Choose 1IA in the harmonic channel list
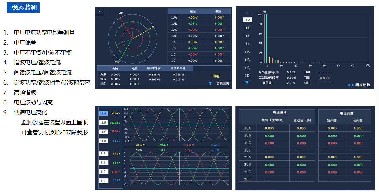 click(247, 52)
